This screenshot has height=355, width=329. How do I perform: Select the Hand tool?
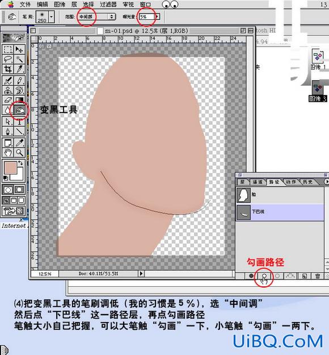coord(8,153)
